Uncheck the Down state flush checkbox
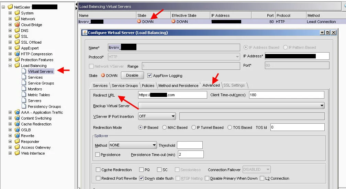Image resolution: width=346 pixels, height=189 pixels. coord(142,178)
